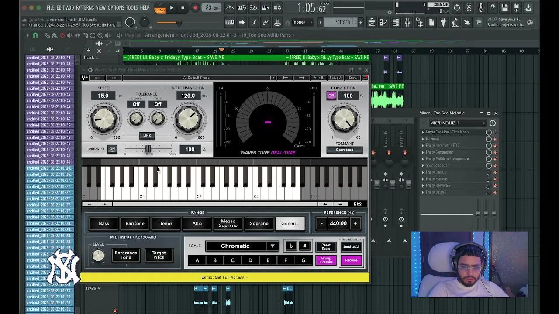Image resolution: width=559 pixels, height=314 pixels.
Task: Click the microphone recording icon in top toolbar
Action: click(x=481, y=8)
